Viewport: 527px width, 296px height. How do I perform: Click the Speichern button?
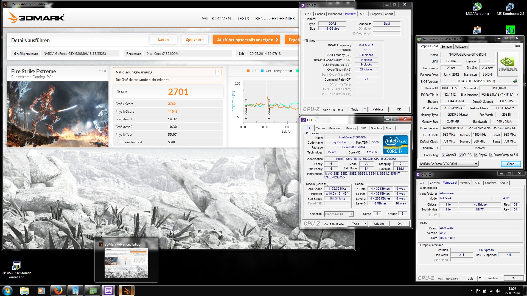195,40
